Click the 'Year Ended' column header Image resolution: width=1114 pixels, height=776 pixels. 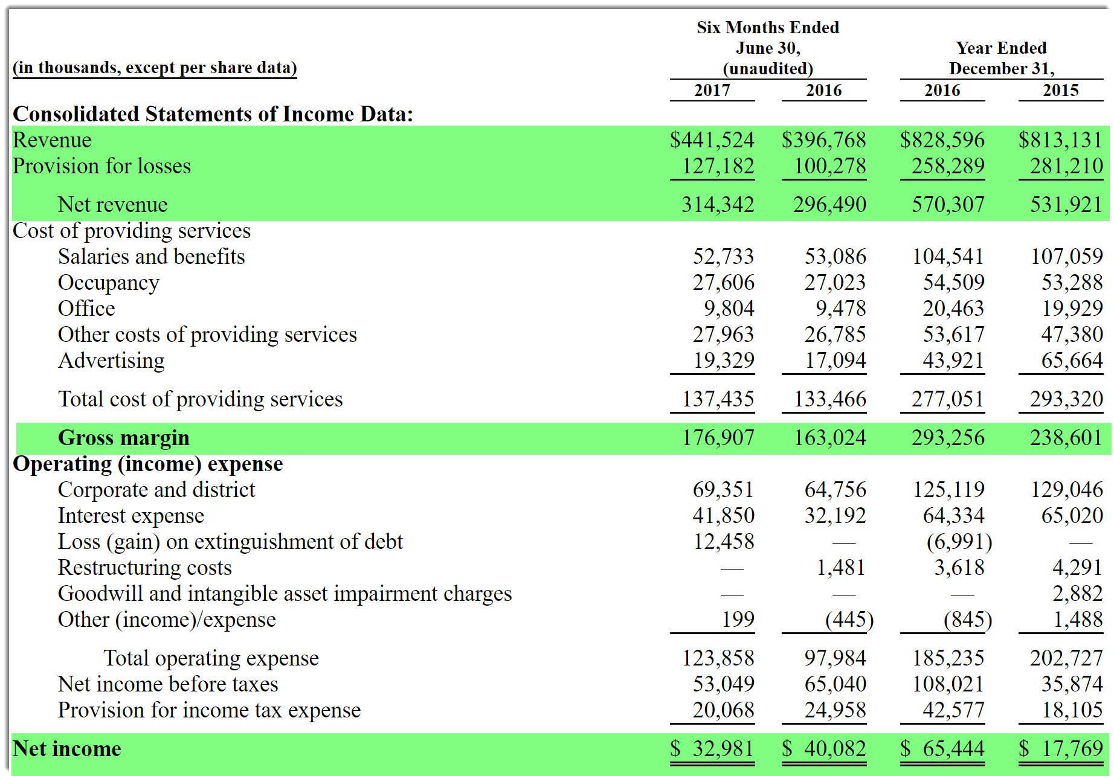1001,48
